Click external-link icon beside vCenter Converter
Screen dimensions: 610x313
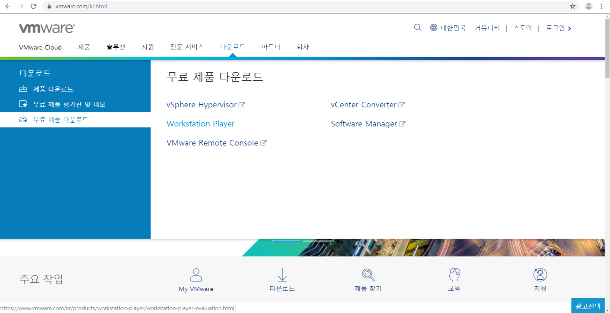[x=402, y=105]
